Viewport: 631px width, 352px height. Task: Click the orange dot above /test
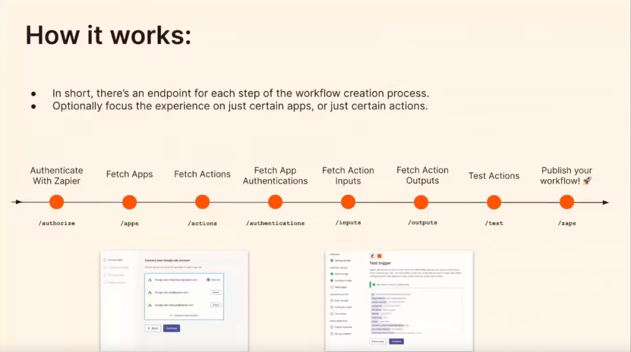[x=494, y=202]
